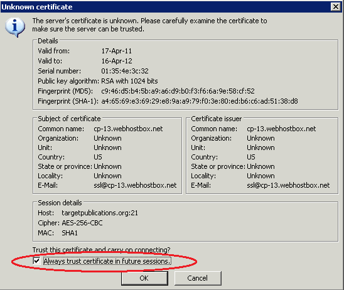Screen dimensions: 344x290
Task: Click subject Organization value Unknown
Action: (x=107, y=138)
